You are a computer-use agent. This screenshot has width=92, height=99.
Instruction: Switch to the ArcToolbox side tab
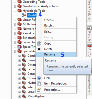tap(89, 50)
